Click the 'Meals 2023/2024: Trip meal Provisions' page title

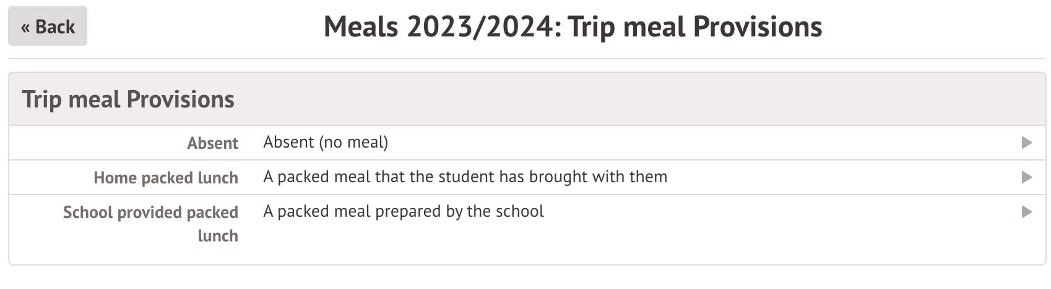(x=573, y=27)
